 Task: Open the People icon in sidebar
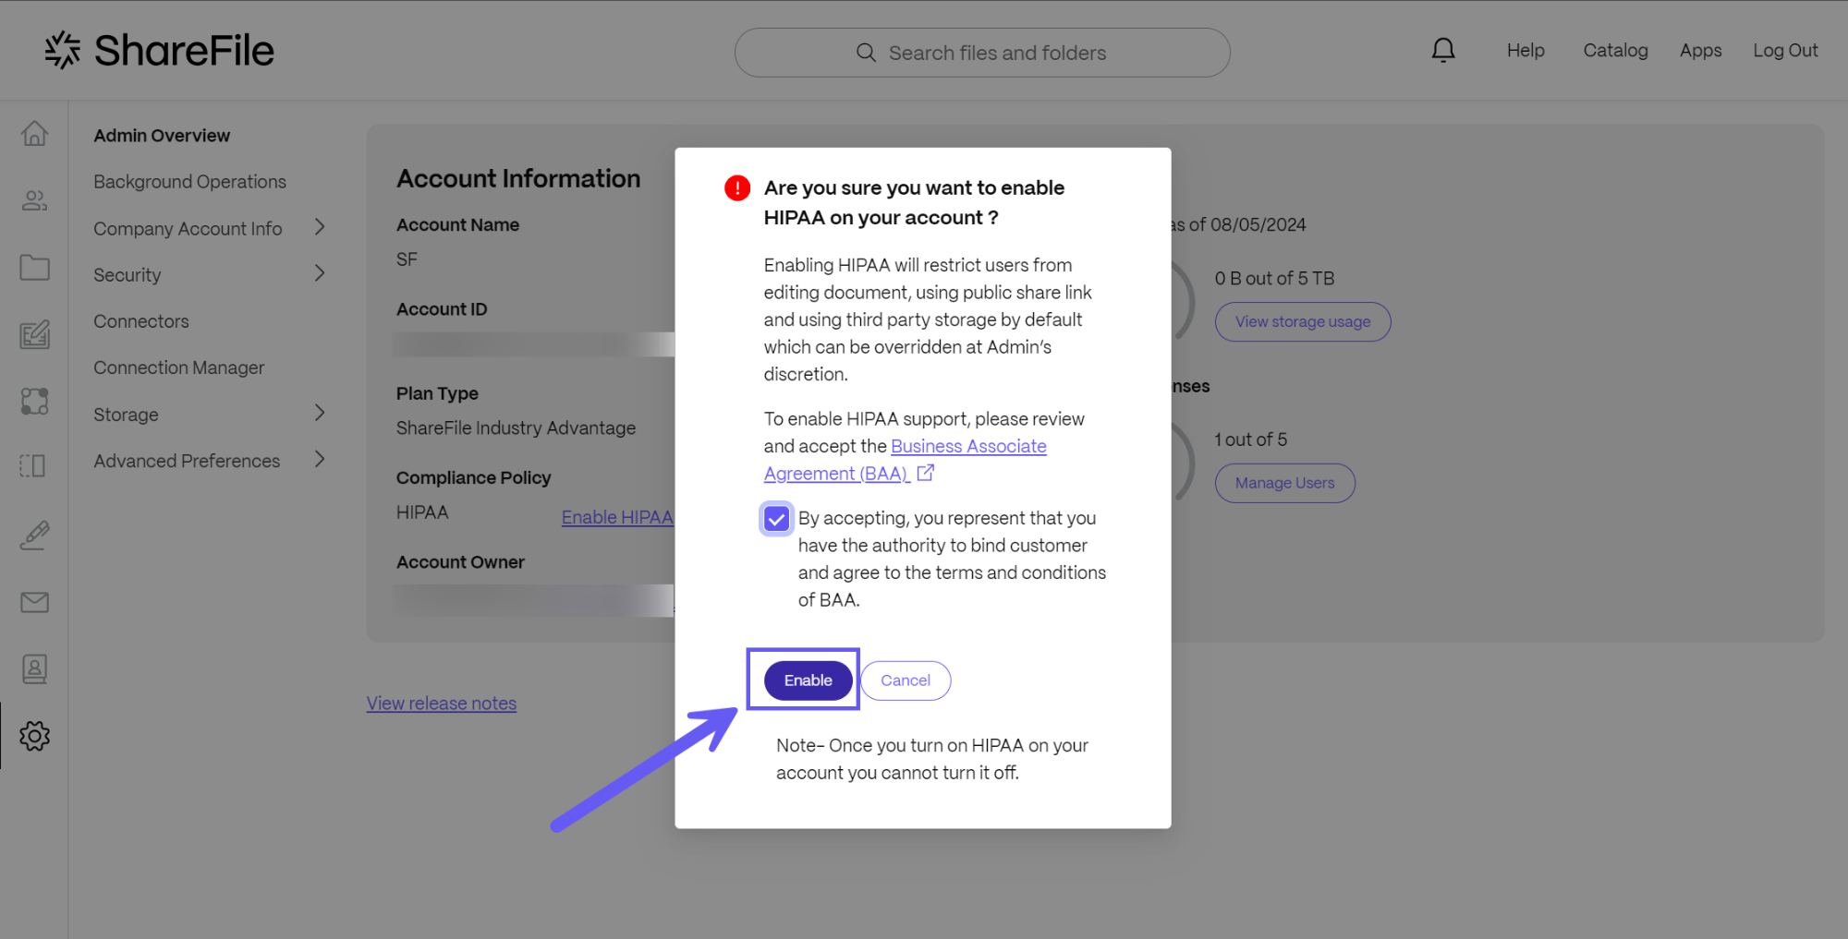point(34,200)
